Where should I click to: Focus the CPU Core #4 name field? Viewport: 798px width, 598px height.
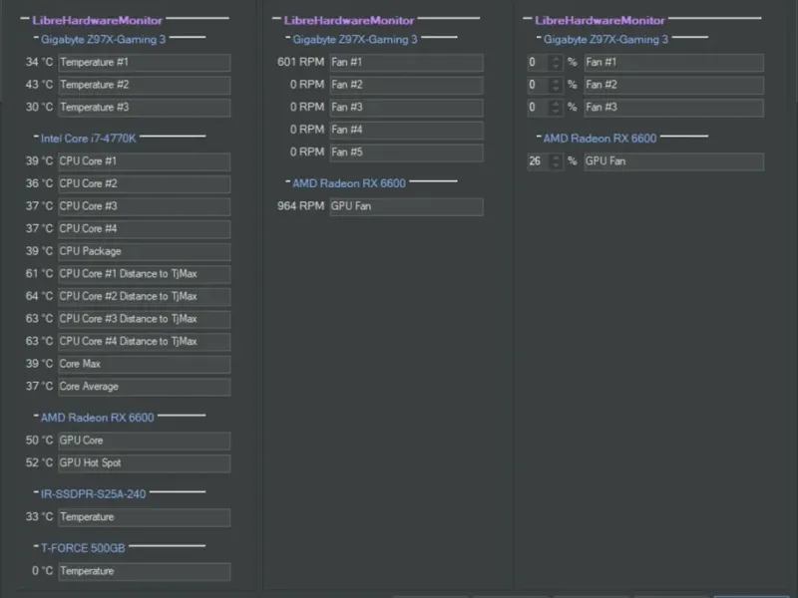[x=144, y=229]
